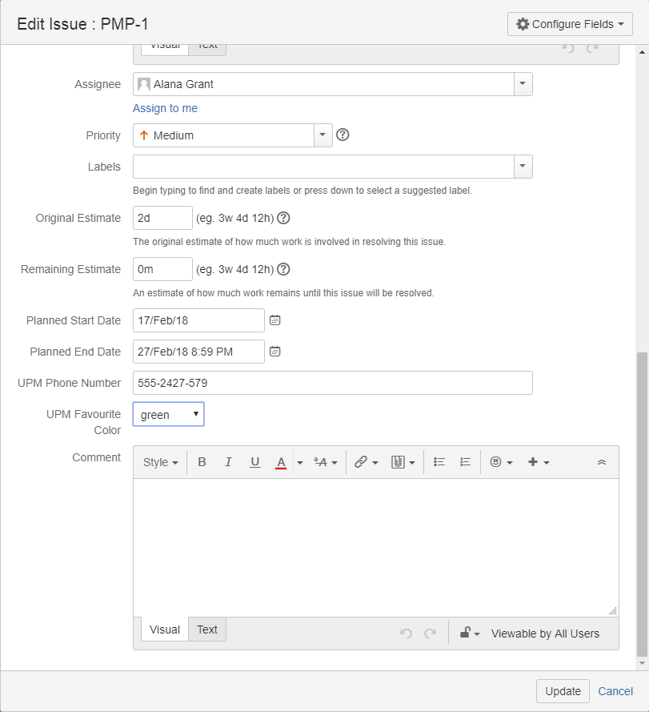The width and height of the screenshot is (649, 712).
Task: Insert a numbered list in comment
Action: click(465, 462)
